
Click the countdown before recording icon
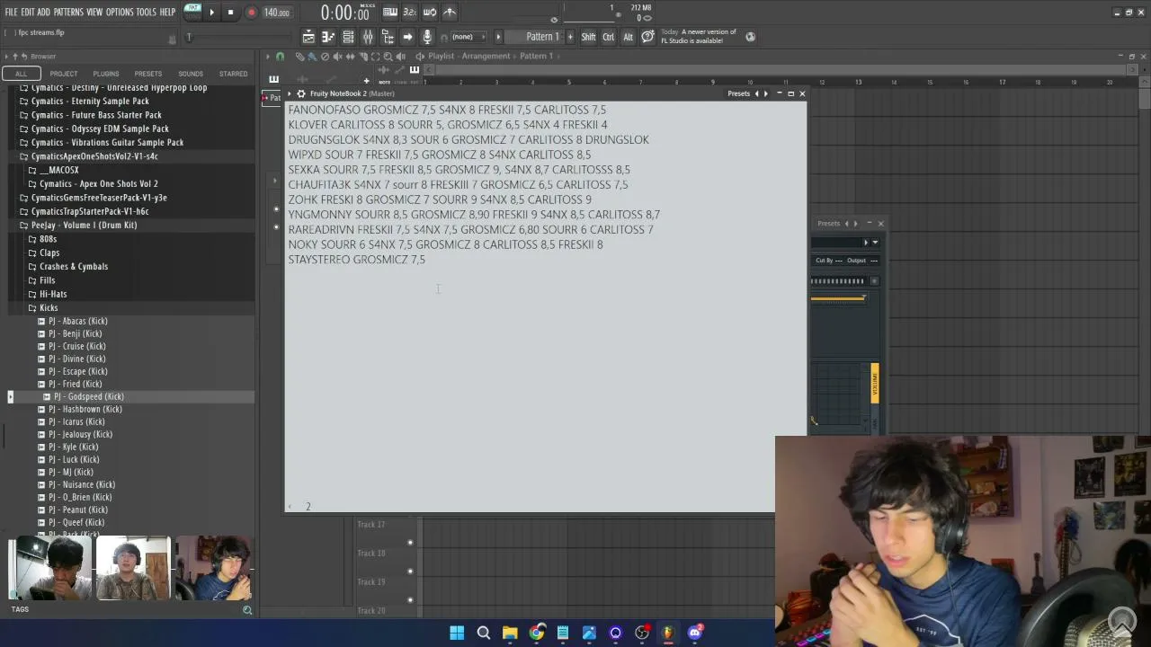tap(410, 13)
